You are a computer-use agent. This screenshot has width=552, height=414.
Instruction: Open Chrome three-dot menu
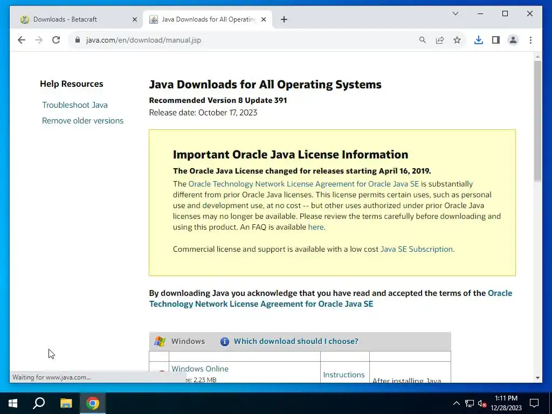pos(530,40)
